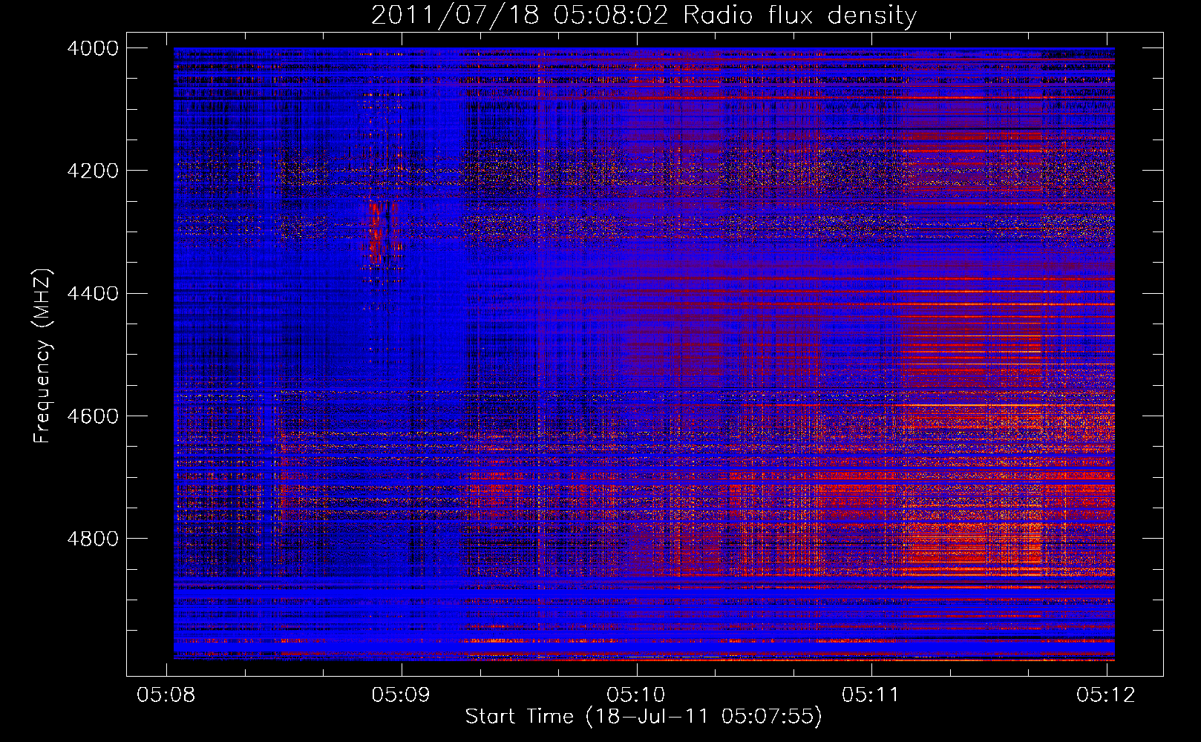The image size is (1201, 742).
Task: Click the 4800 frequency tick label
Action: click(93, 539)
